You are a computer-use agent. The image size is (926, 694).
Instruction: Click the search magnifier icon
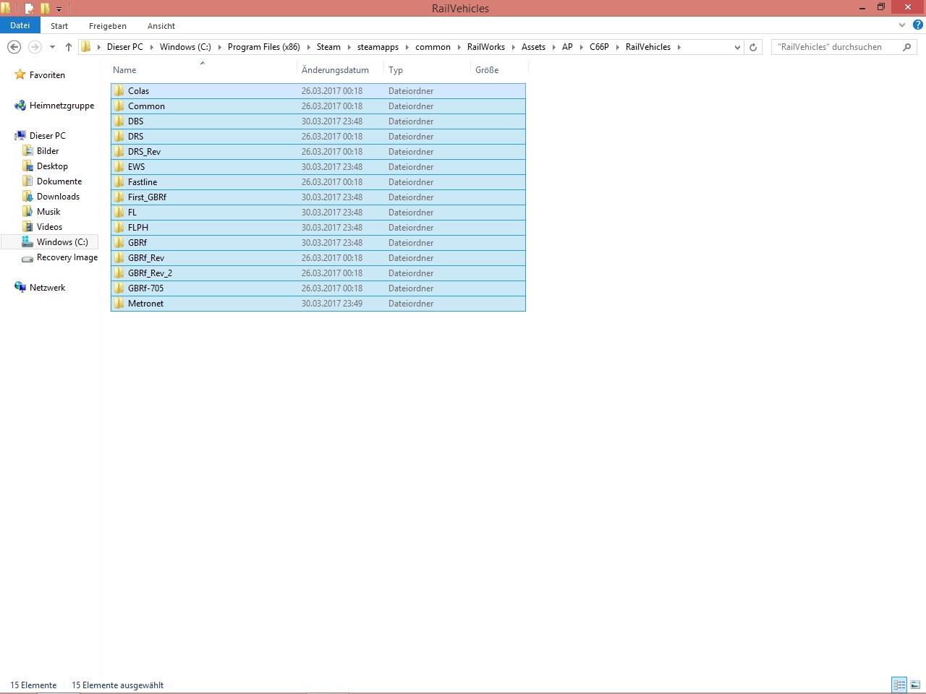906,47
